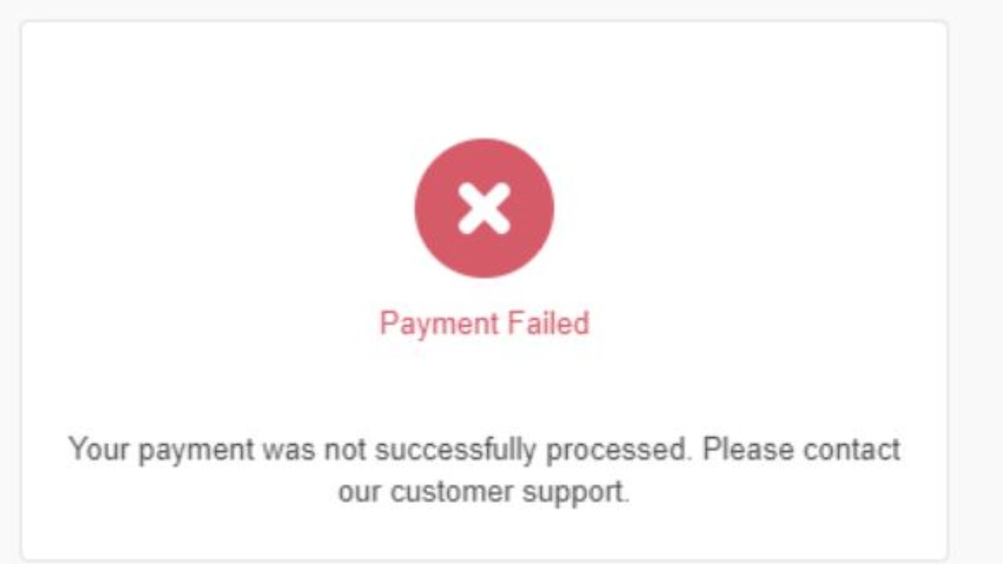The image size is (1003, 564).
Task: Click the white X cross mark
Action: click(x=484, y=208)
